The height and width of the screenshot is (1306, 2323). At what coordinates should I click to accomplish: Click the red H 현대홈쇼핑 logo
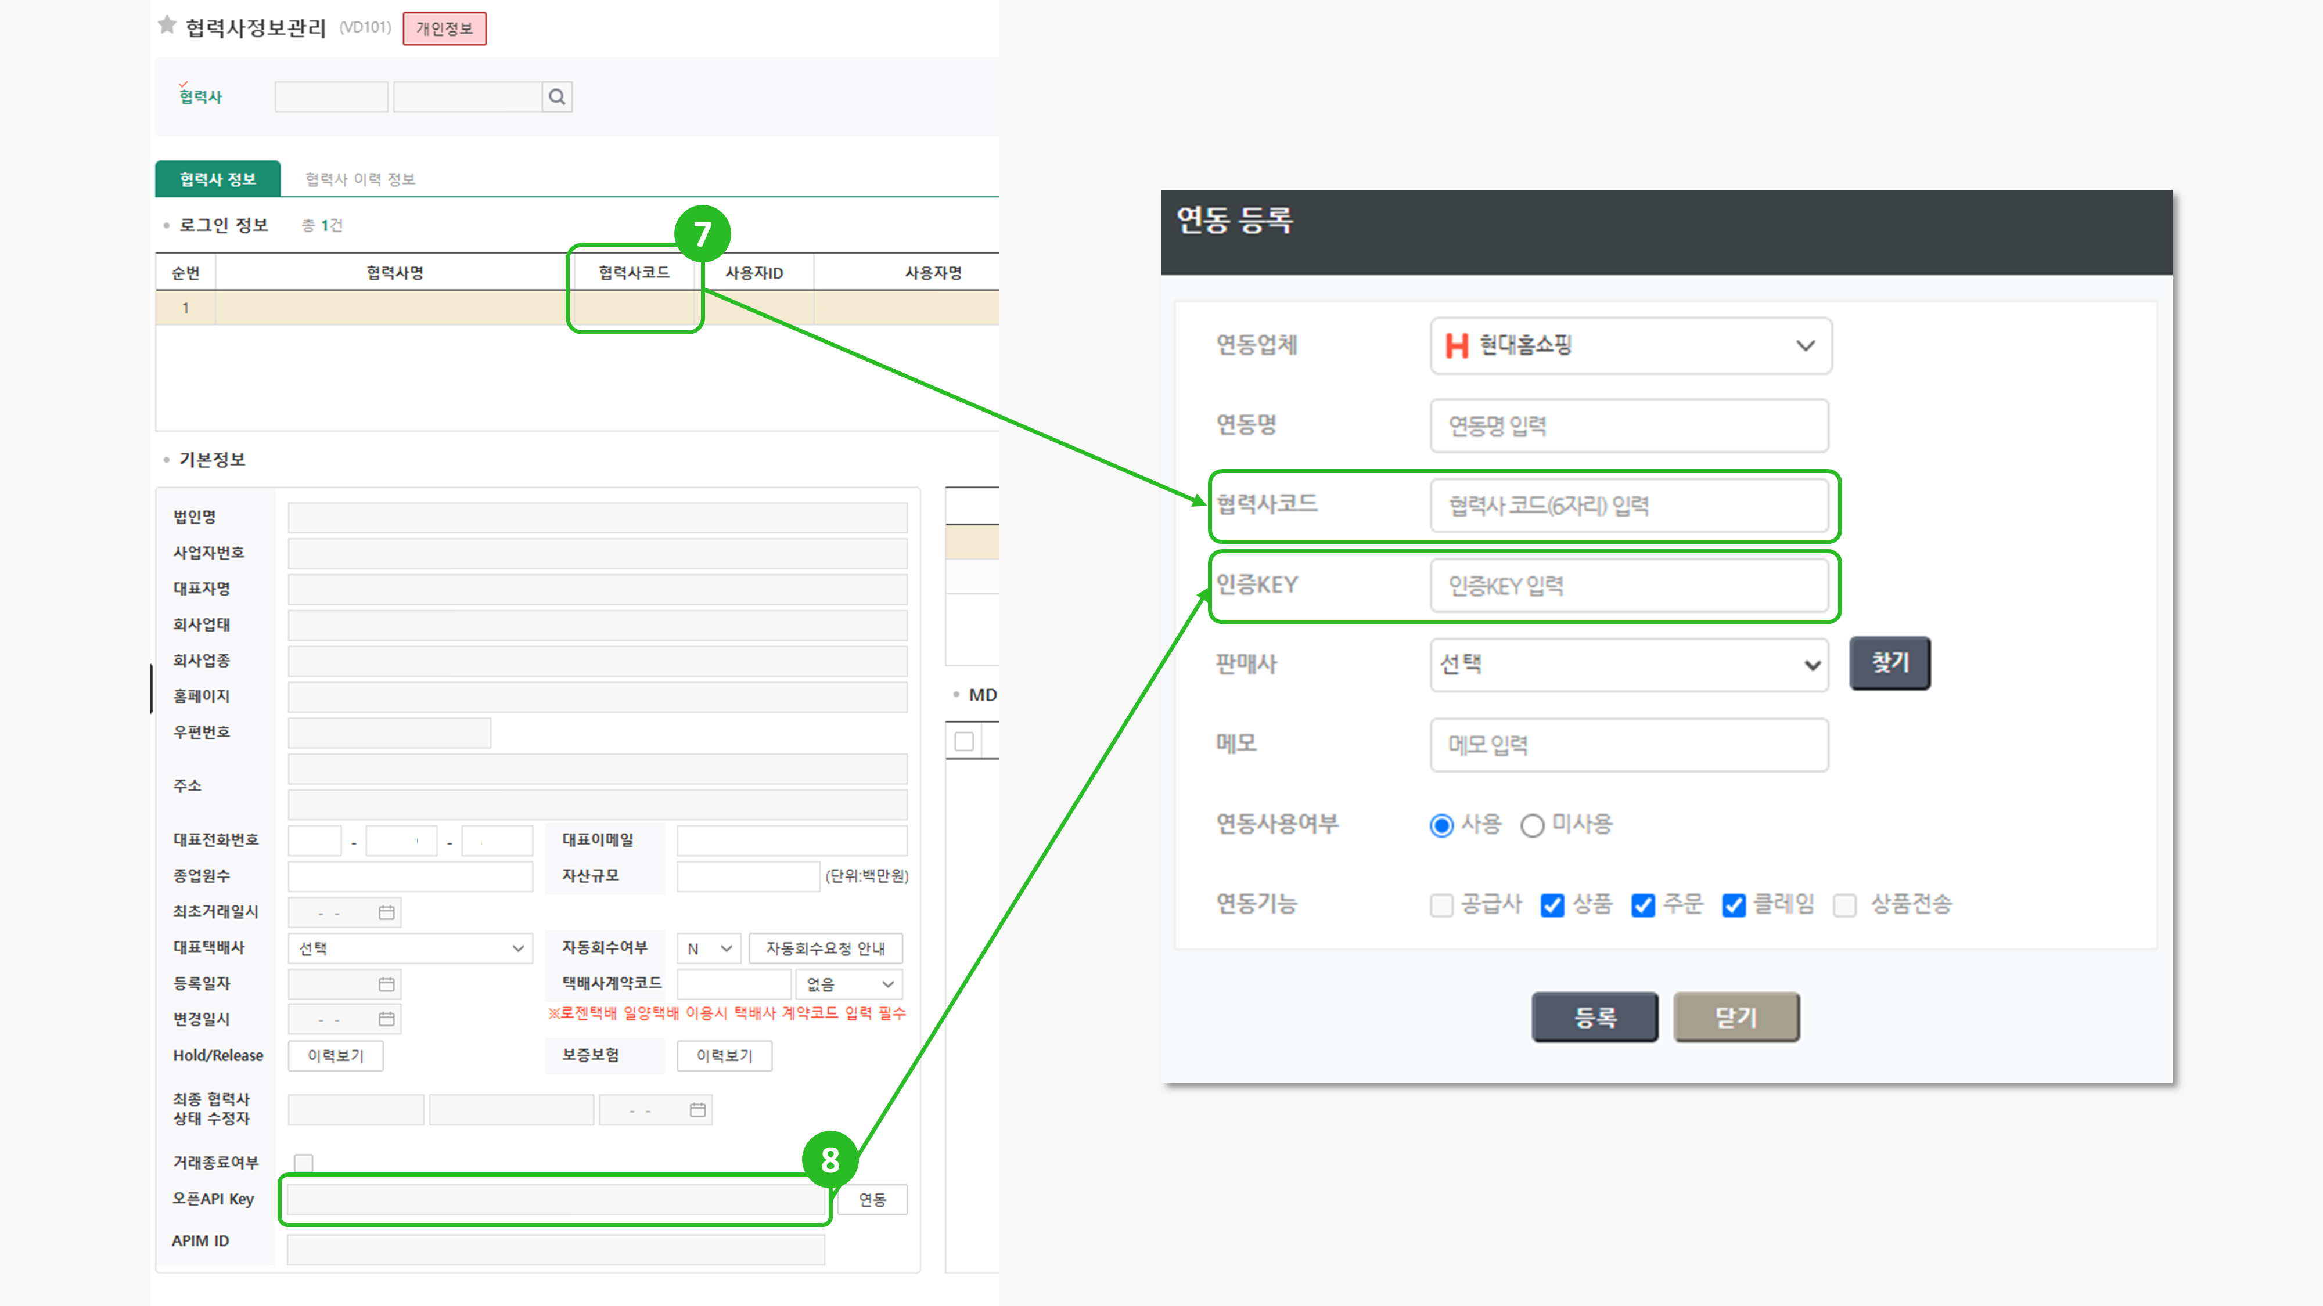pyautogui.click(x=1457, y=345)
